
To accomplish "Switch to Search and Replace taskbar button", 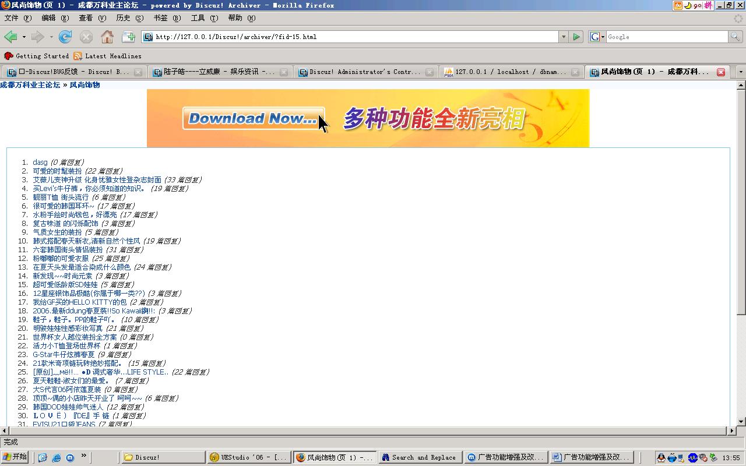I will [421, 457].
